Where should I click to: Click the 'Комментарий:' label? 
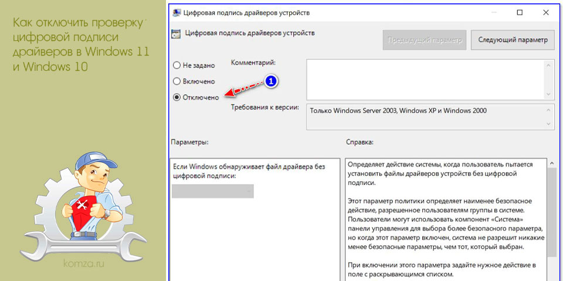(x=253, y=63)
